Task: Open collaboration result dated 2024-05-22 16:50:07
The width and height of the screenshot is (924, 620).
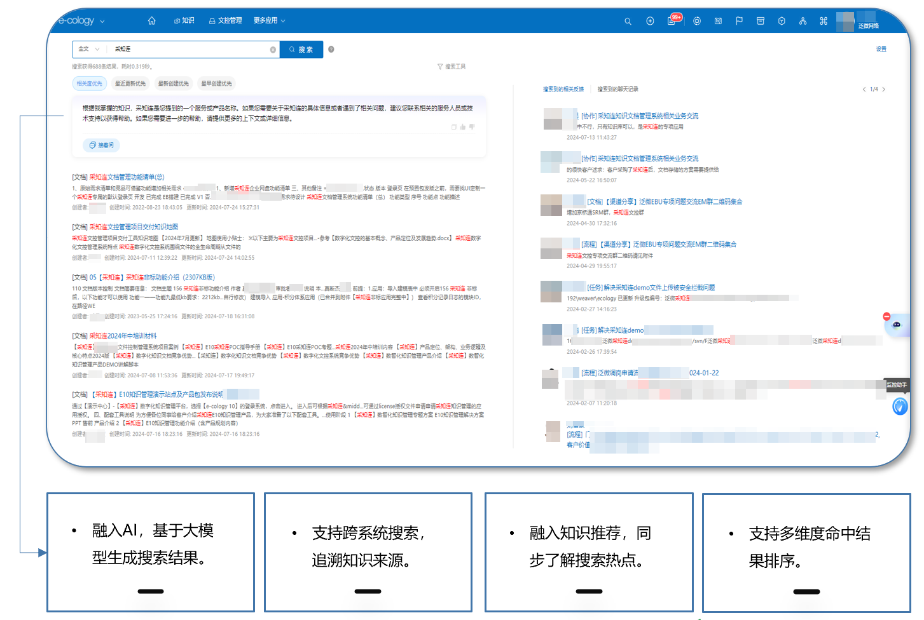Action: point(640,159)
